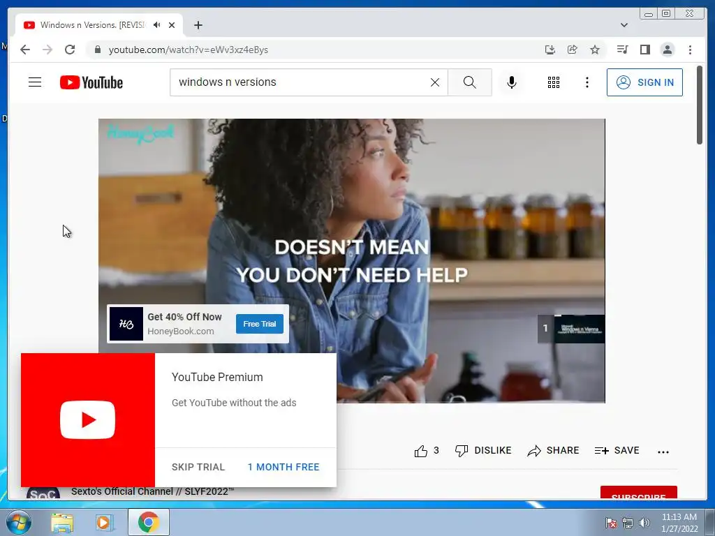Open the taskbar clock and date
715x536 pixels.
point(679,523)
